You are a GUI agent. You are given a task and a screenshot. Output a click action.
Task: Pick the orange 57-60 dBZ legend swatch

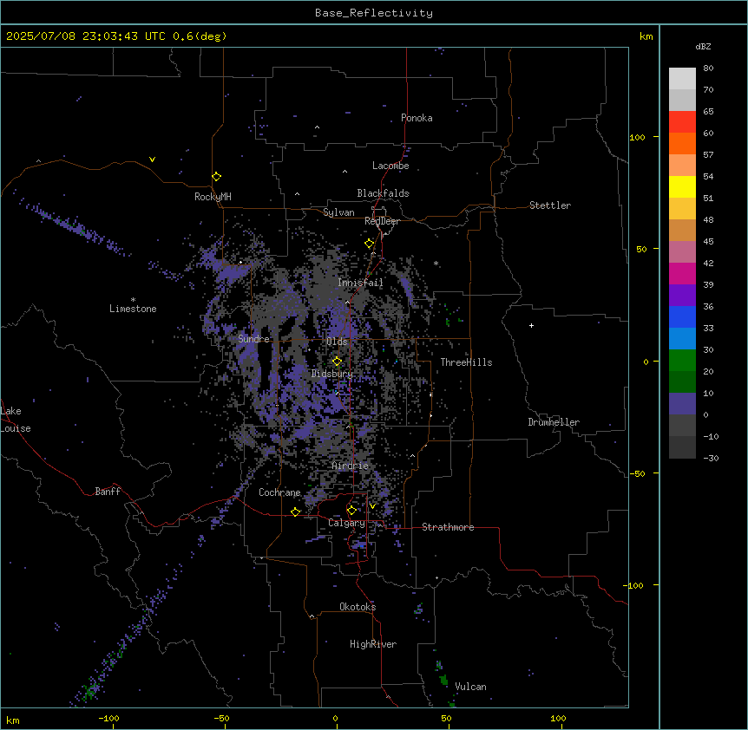click(x=682, y=143)
